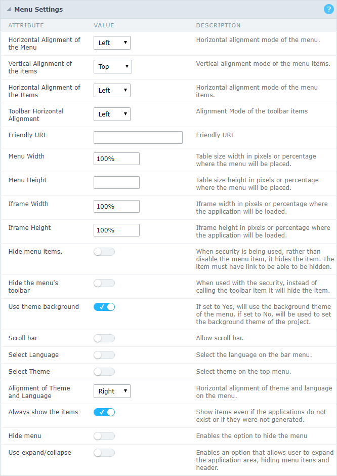This screenshot has height=476, width=337.
Task: Open the Toolbar Horizontal Alignment dropdown
Action: [x=112, y=114]
